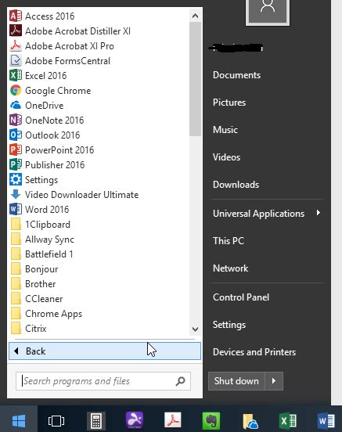
Task: Open Word from the taskbar
Action: pyautogui.click(x=326, y=421)
